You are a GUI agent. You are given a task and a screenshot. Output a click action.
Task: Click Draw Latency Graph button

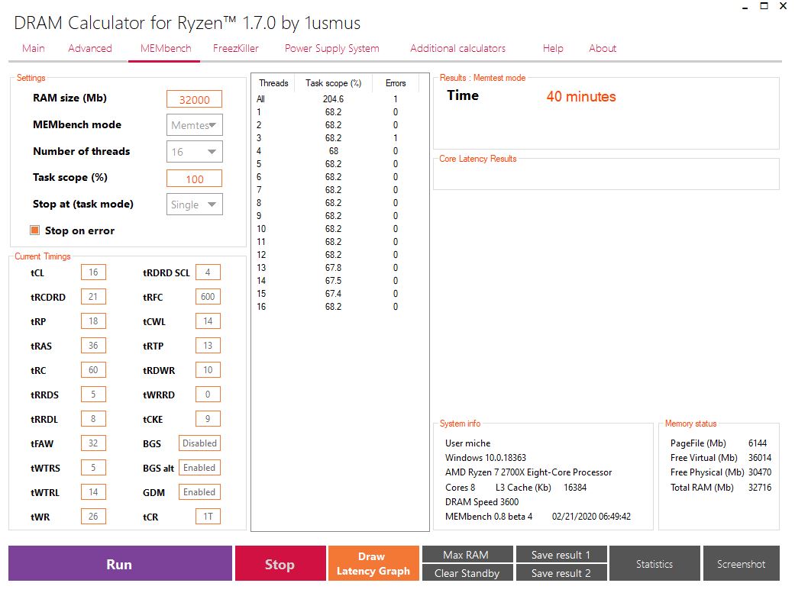[x=373, y=563]
